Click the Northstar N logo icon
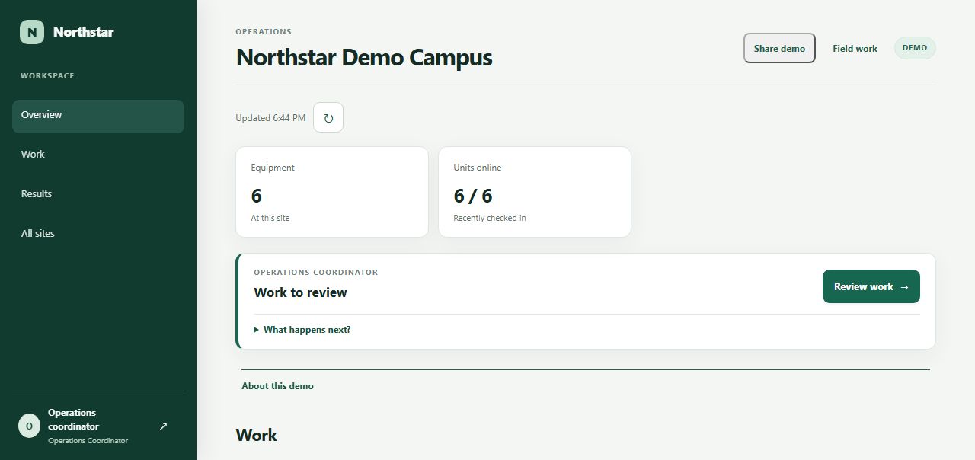The width and height of the screenshot is (975, 460). coord(31,32)
